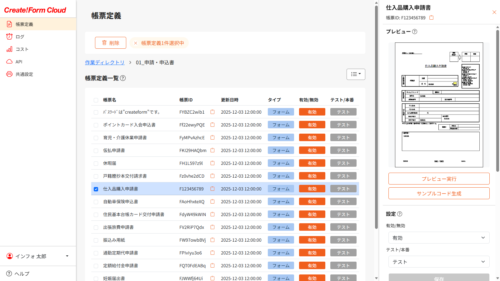Click the help icon beside プレビュー heading
Image resolution: width=500 pixels, height=281 pixels.
click(x=415, y=32)
